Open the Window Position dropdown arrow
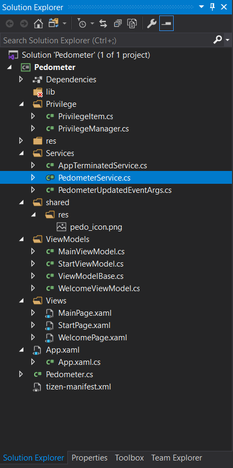Viewport: 233px width, 468px height. [201, 6]
